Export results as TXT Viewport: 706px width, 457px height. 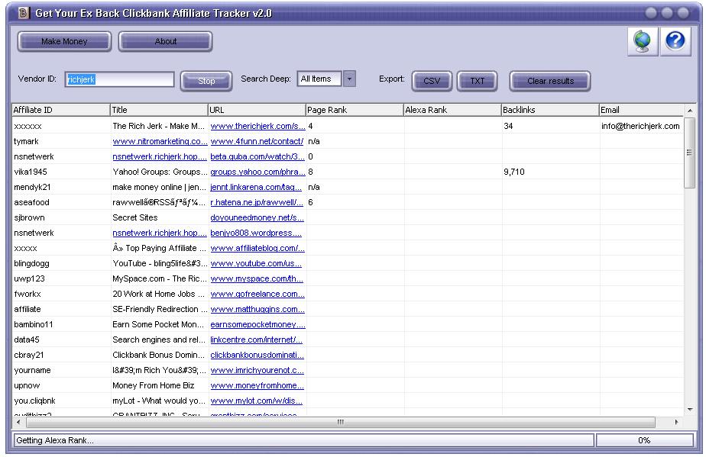(x=478, y=81)
